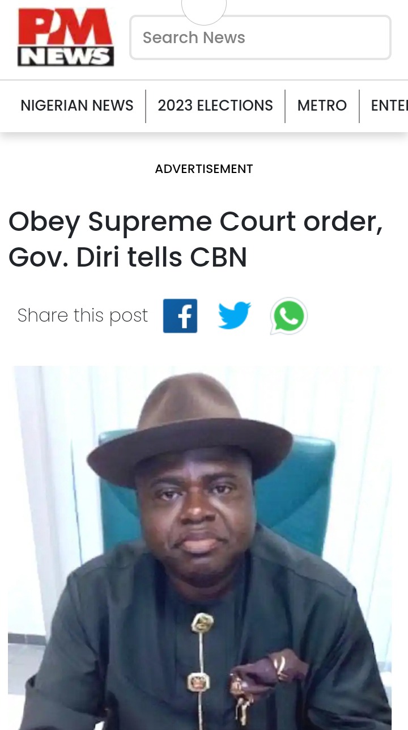
Task: Share the post on Facebook
Action: click(x=180, y=316)
